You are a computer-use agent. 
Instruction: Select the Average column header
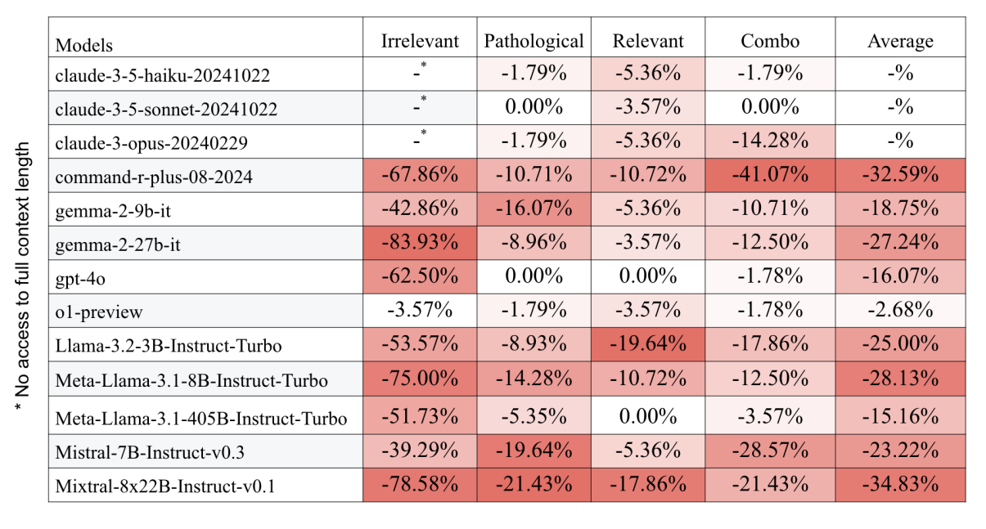[x=900, y=41]
